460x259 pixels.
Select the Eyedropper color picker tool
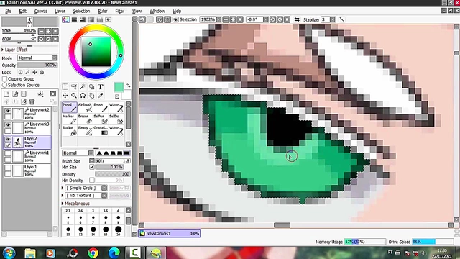pos(101,96)
